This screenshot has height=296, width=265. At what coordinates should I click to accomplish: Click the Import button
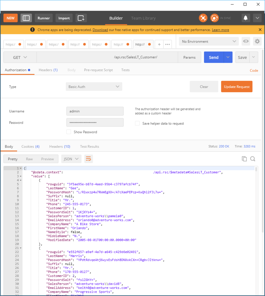pyautogui.click(x=64, y=18)
